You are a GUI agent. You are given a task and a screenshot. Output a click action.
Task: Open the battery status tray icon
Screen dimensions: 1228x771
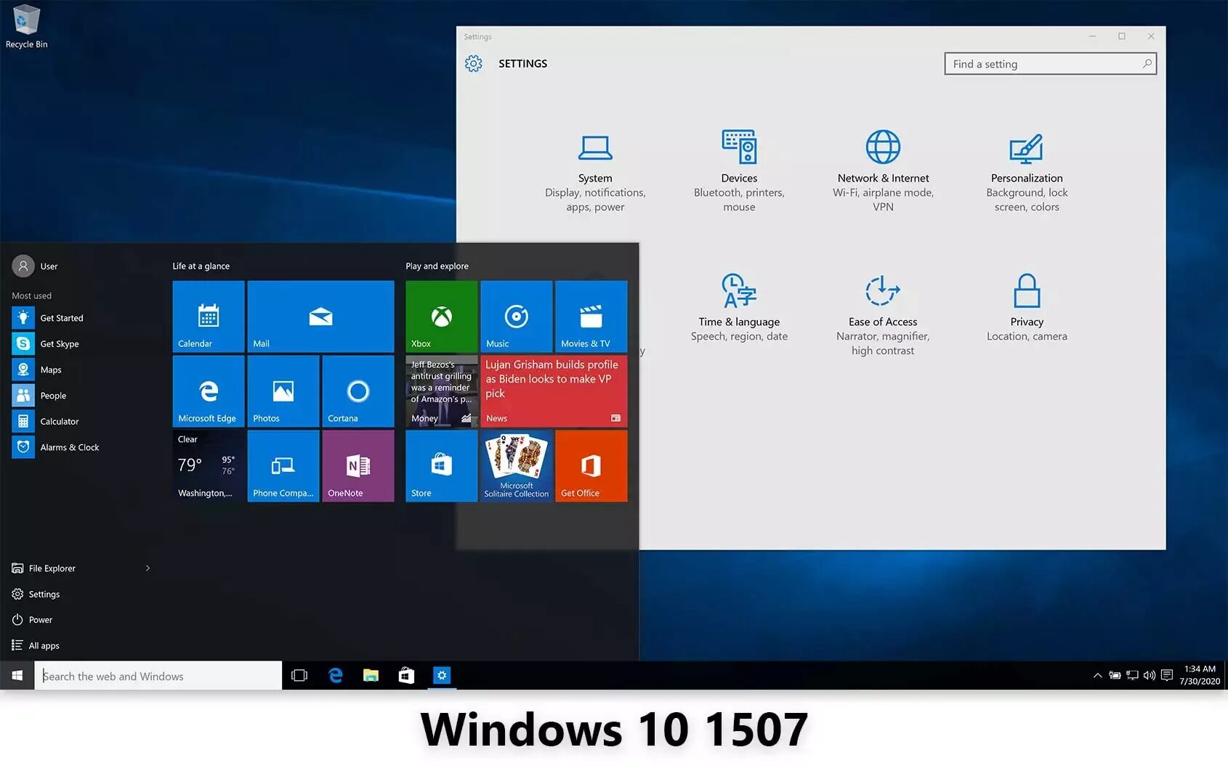click(1115, 676)
